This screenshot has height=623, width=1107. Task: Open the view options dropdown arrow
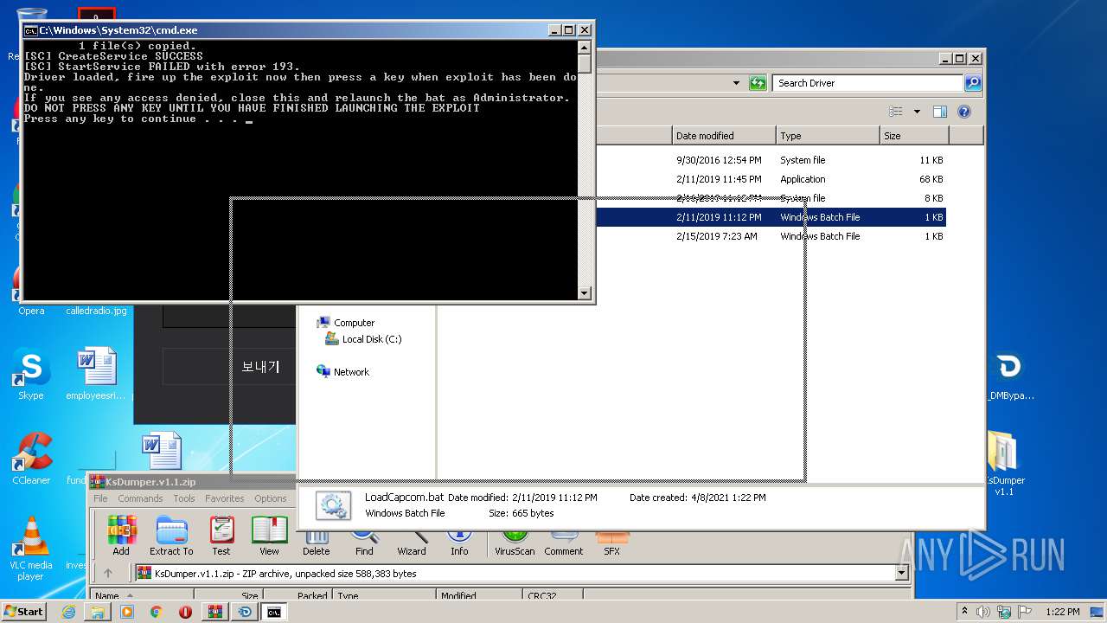917,112
